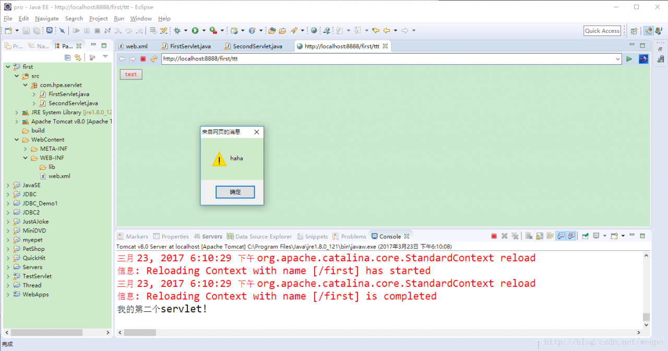Open the Problems view tab
The height and width of the screenshot is (351, 668).
click(x=349, y=236)
